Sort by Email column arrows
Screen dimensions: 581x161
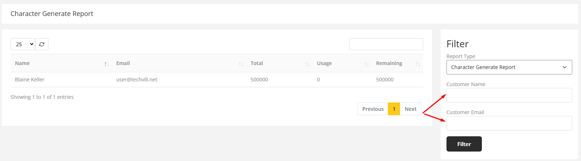point(241,64)
